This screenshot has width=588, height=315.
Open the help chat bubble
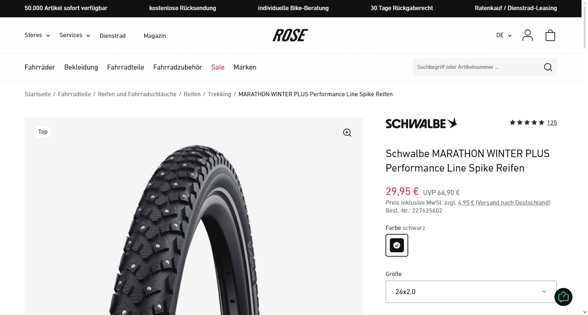coord(563,297)
